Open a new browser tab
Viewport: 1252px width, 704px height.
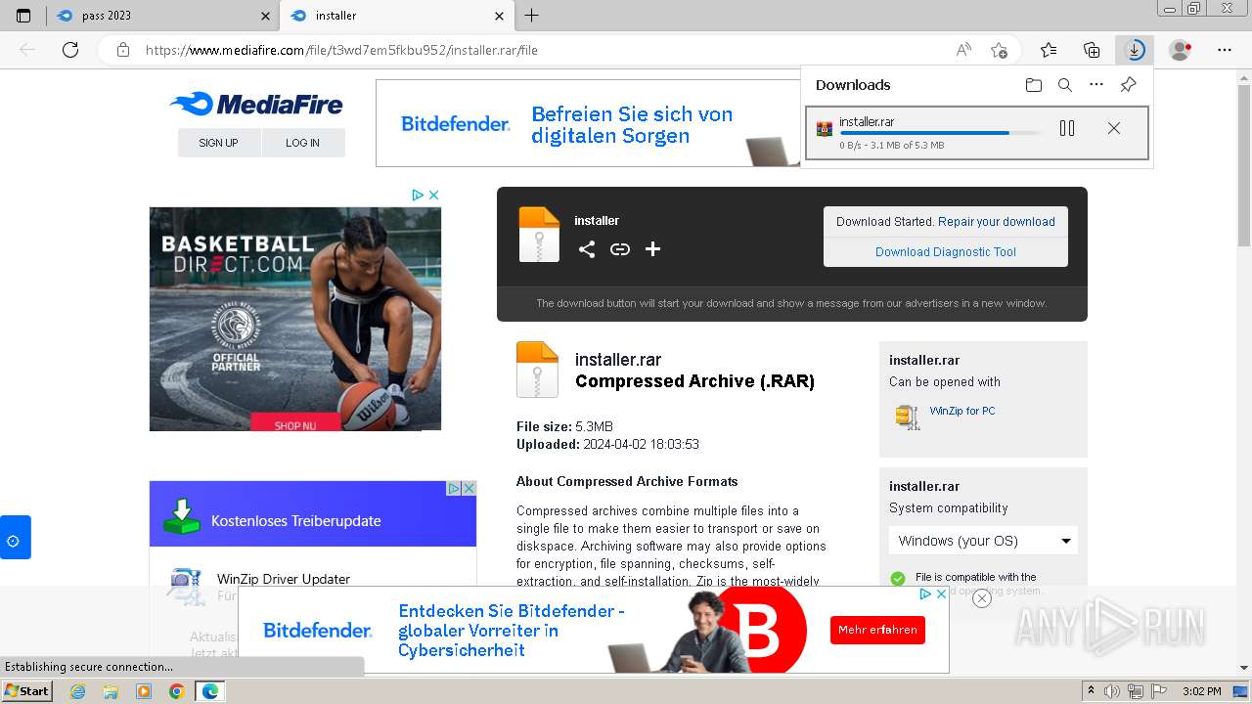[x=531, y=16]
